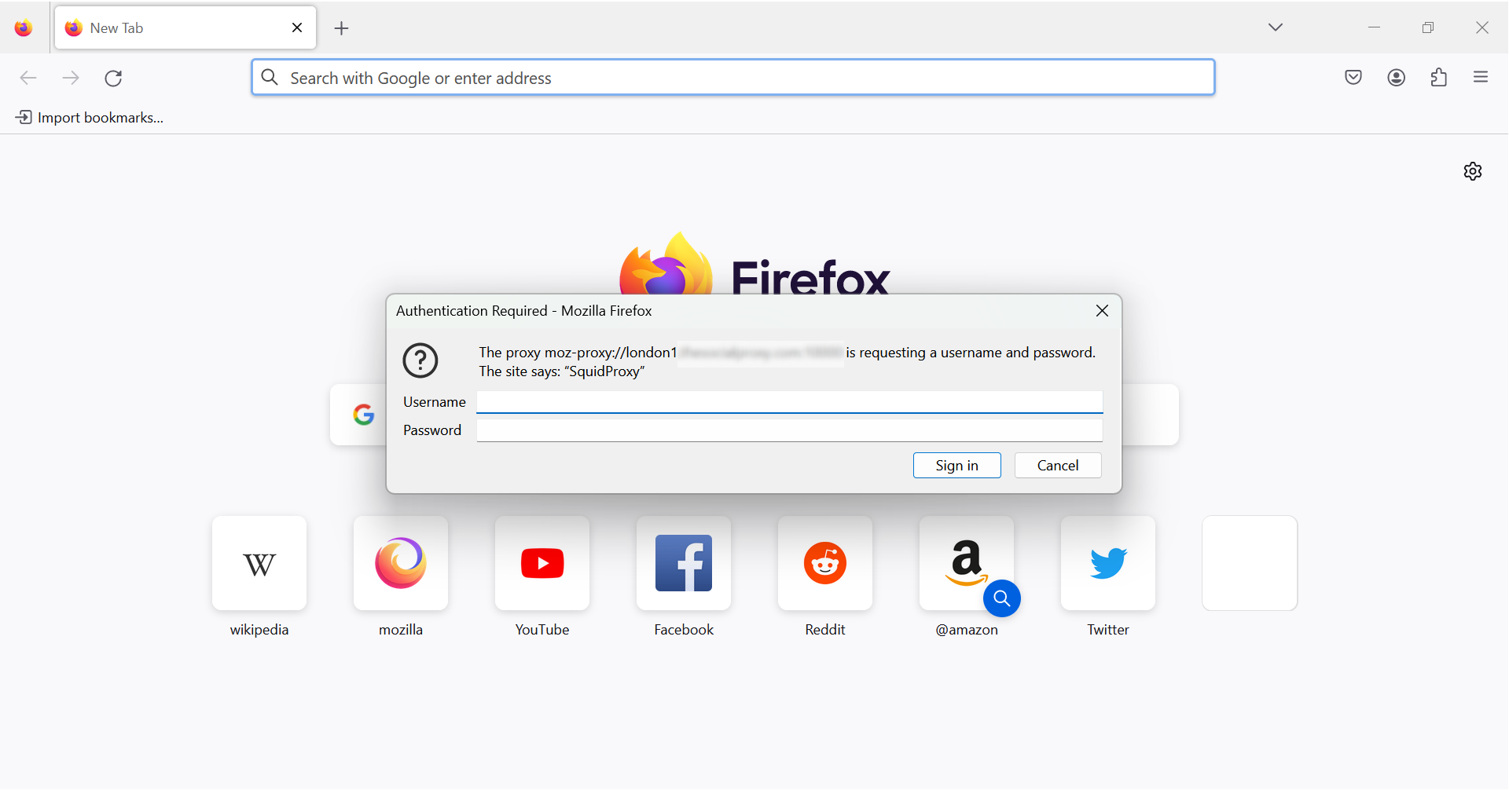Open the YouTube shortcut tile
The width and height of the screenshot is (1509, 790).
coord(542,563)
